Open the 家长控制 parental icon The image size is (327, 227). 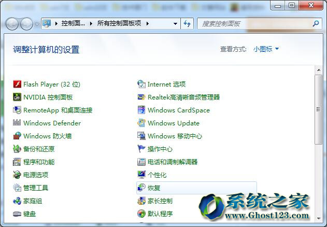pos(141,201)
